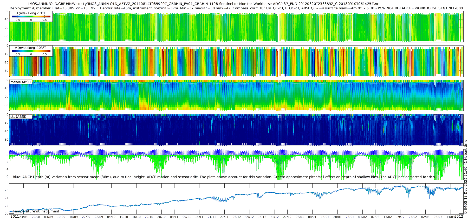The image size is (468, 221).
Task: Select the mean(ABSI) panel label
Action: pos(21,82)
